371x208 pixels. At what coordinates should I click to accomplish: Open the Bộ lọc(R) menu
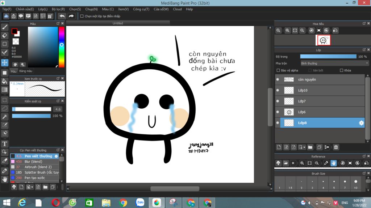point(58,9)
